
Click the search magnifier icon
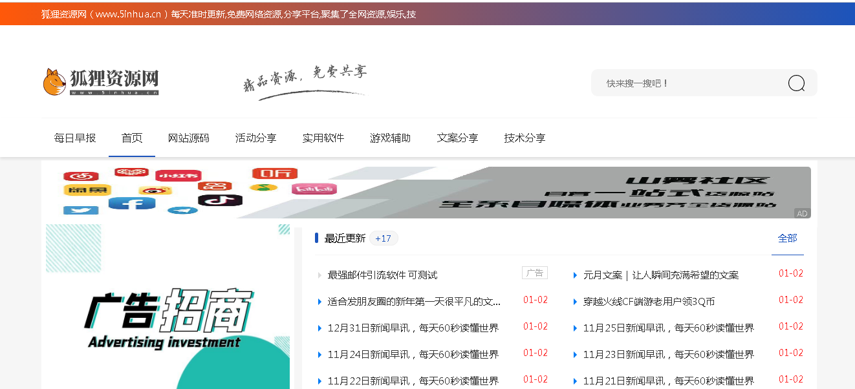point(796,83)
